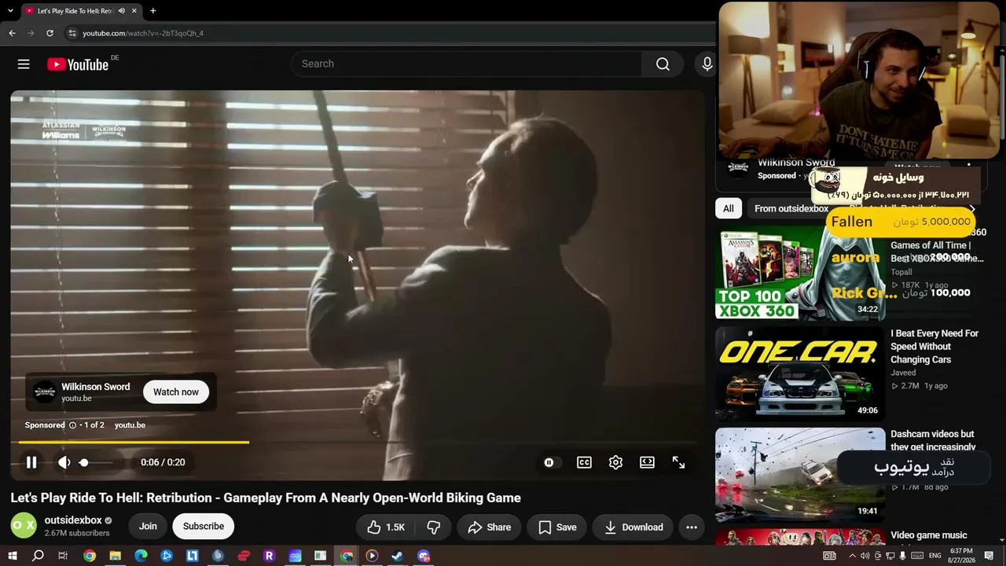Open the Dashcam videos thumbnail
Image resolution: width=1006 pixels, height=566 pixels.
coord(800,475)
